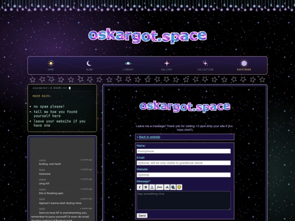295x221 pixels.
Task: Open the Library page via the planet icon
Action: (128, 63)
